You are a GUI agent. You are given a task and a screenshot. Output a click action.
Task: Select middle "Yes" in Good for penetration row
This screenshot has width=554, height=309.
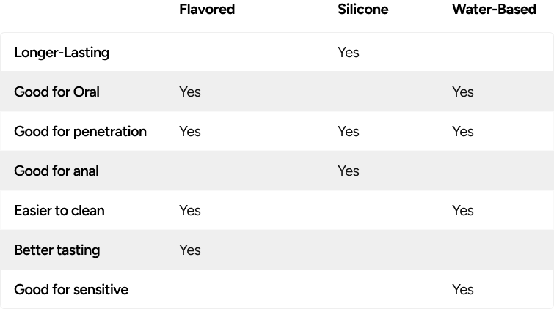click(348, 132)
